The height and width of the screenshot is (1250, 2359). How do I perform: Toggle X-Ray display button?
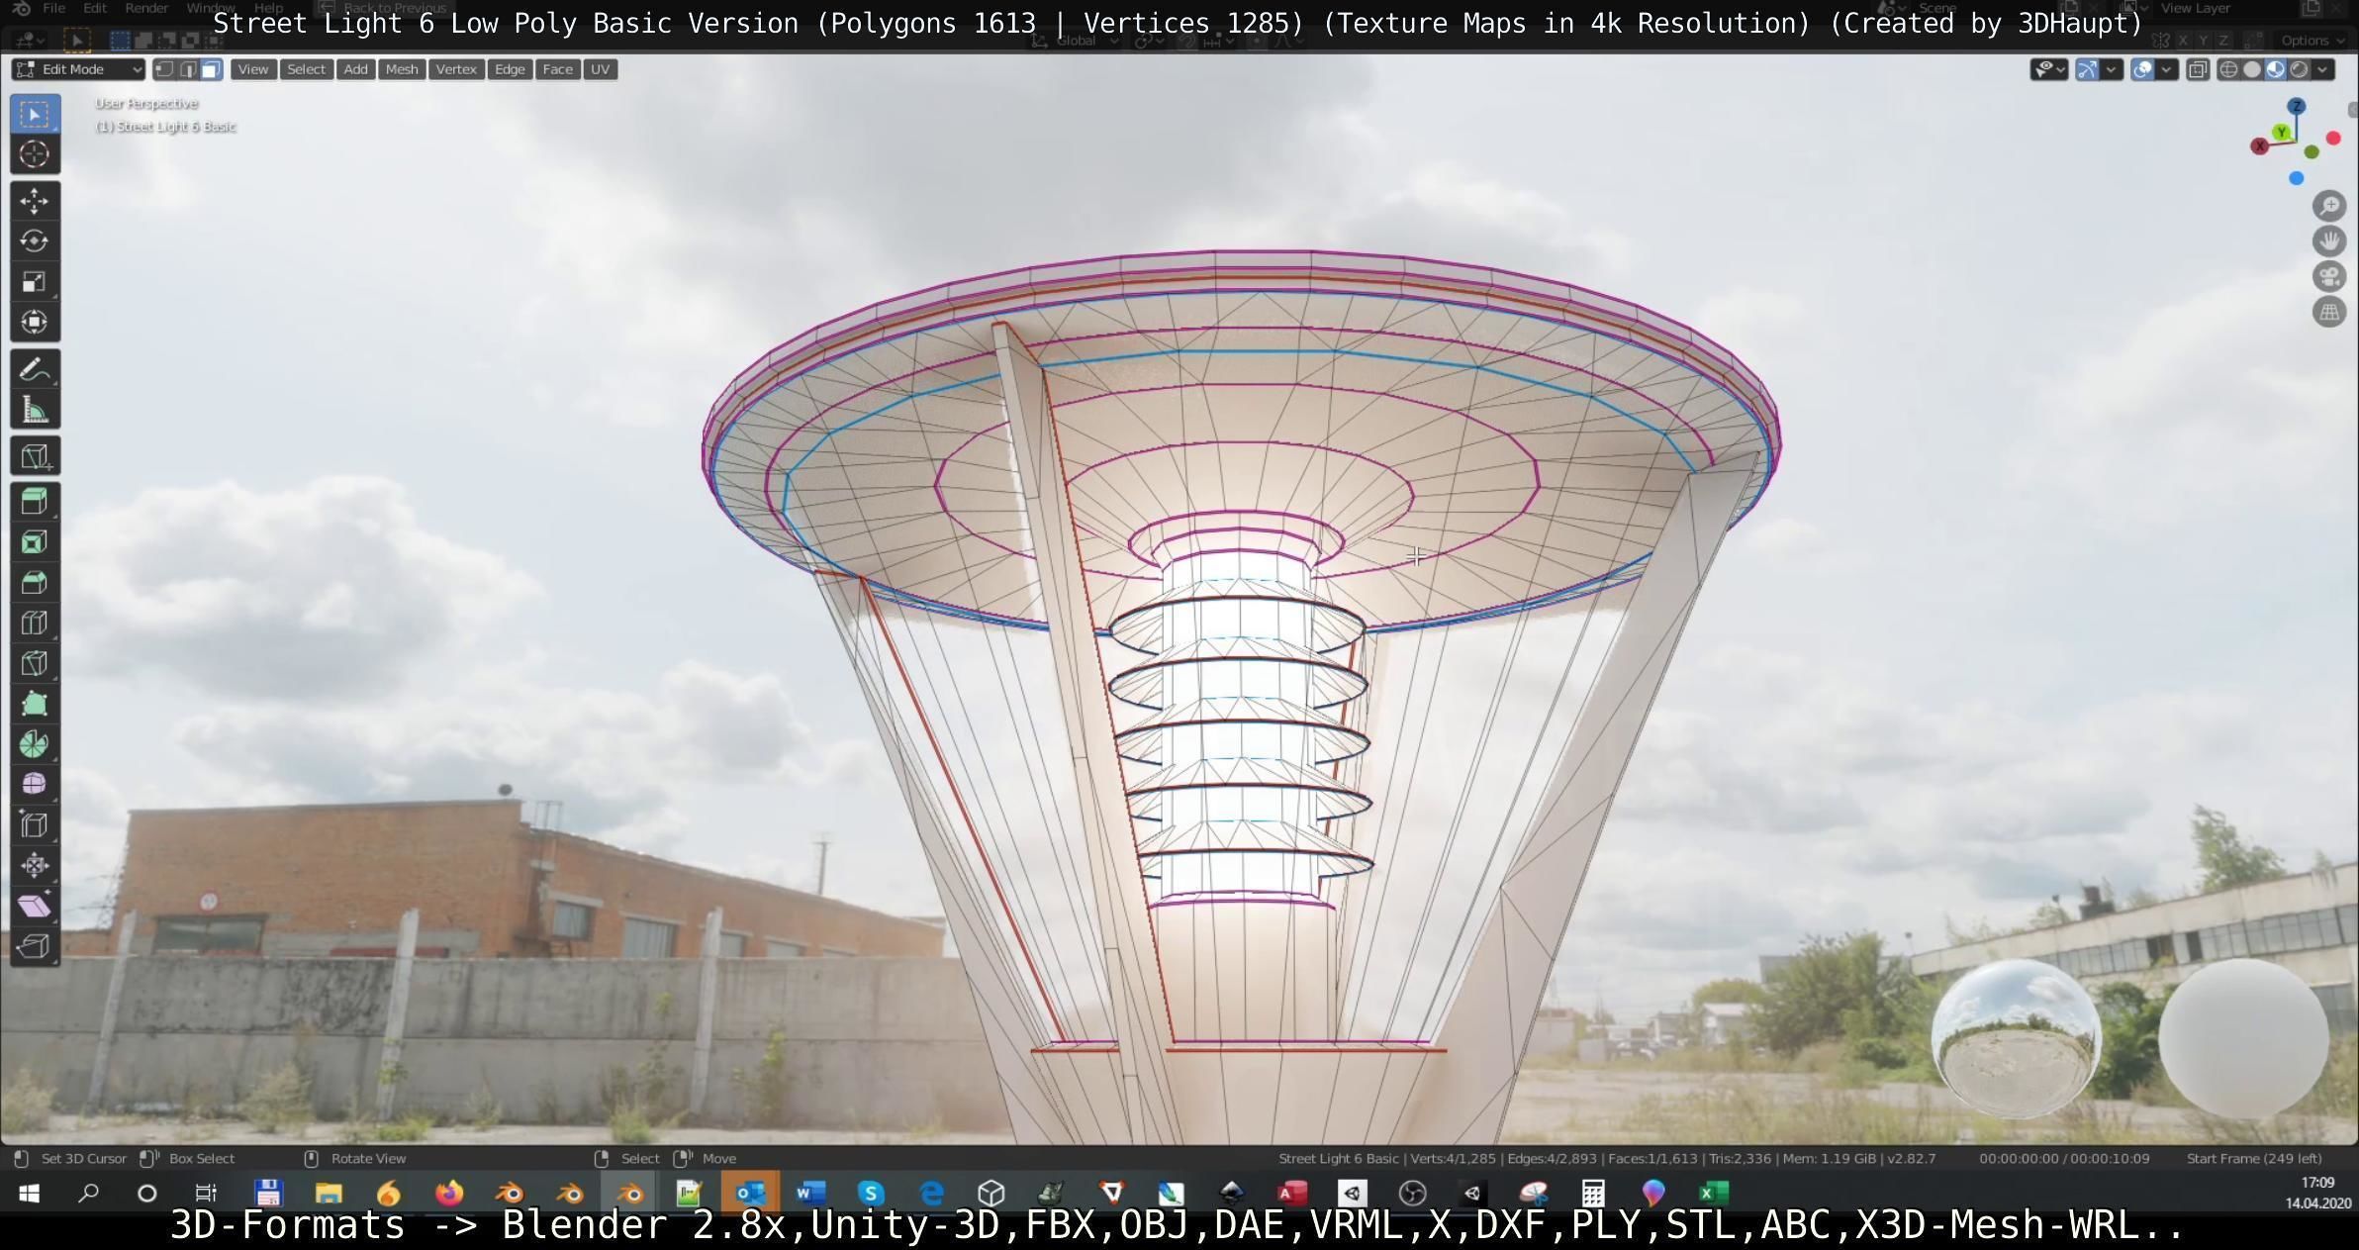pos(2198,69)
